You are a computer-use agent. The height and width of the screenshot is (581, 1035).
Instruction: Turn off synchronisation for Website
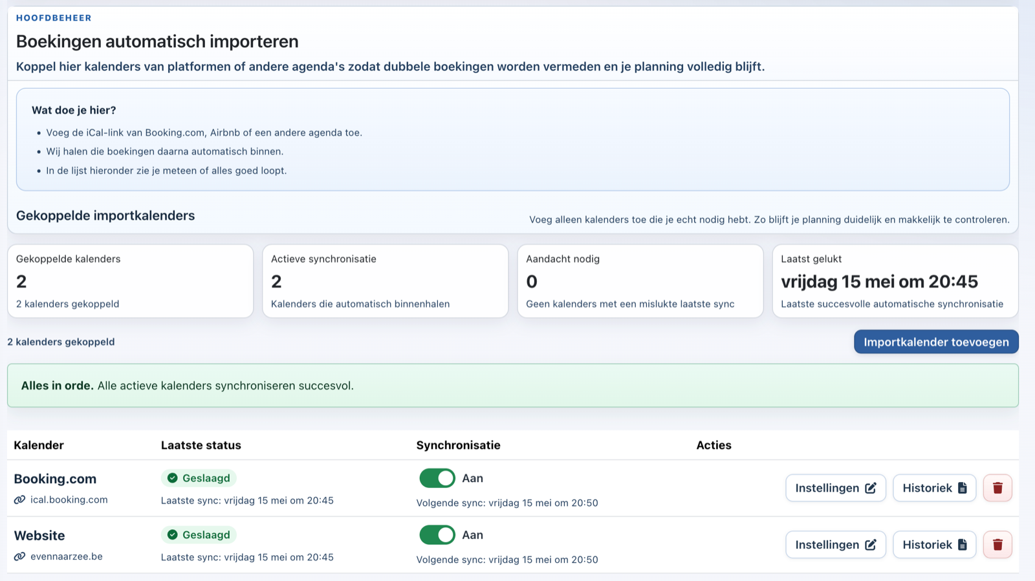(437, 535)
